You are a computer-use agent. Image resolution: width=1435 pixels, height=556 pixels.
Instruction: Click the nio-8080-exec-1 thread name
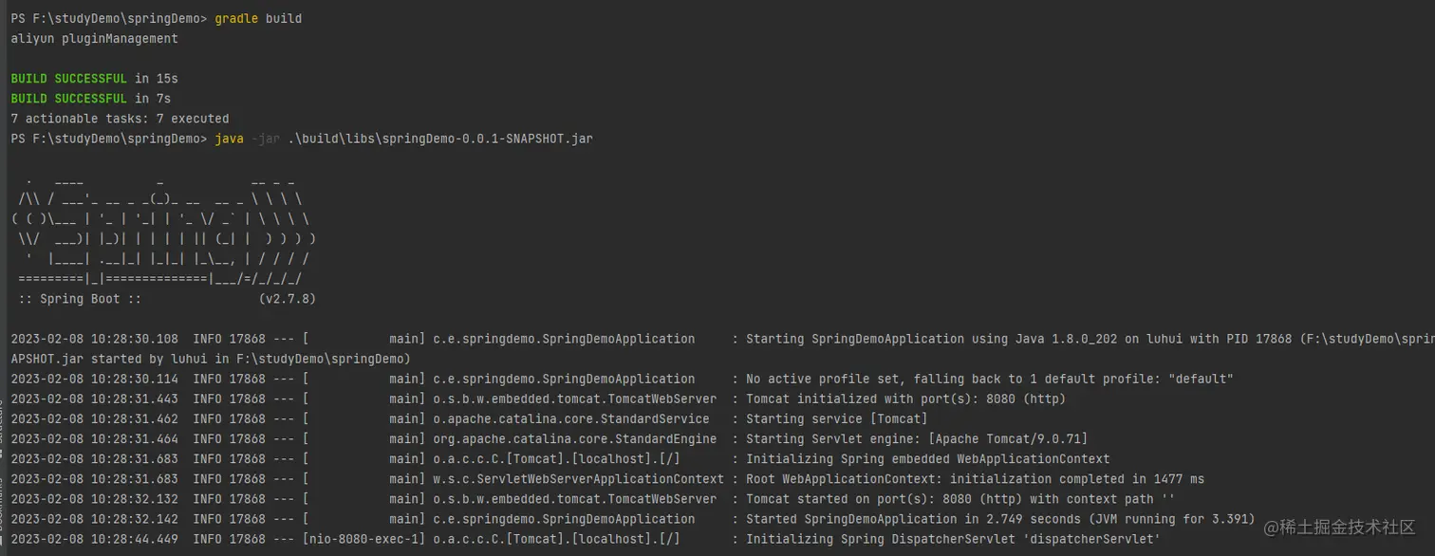coord(364,538)
